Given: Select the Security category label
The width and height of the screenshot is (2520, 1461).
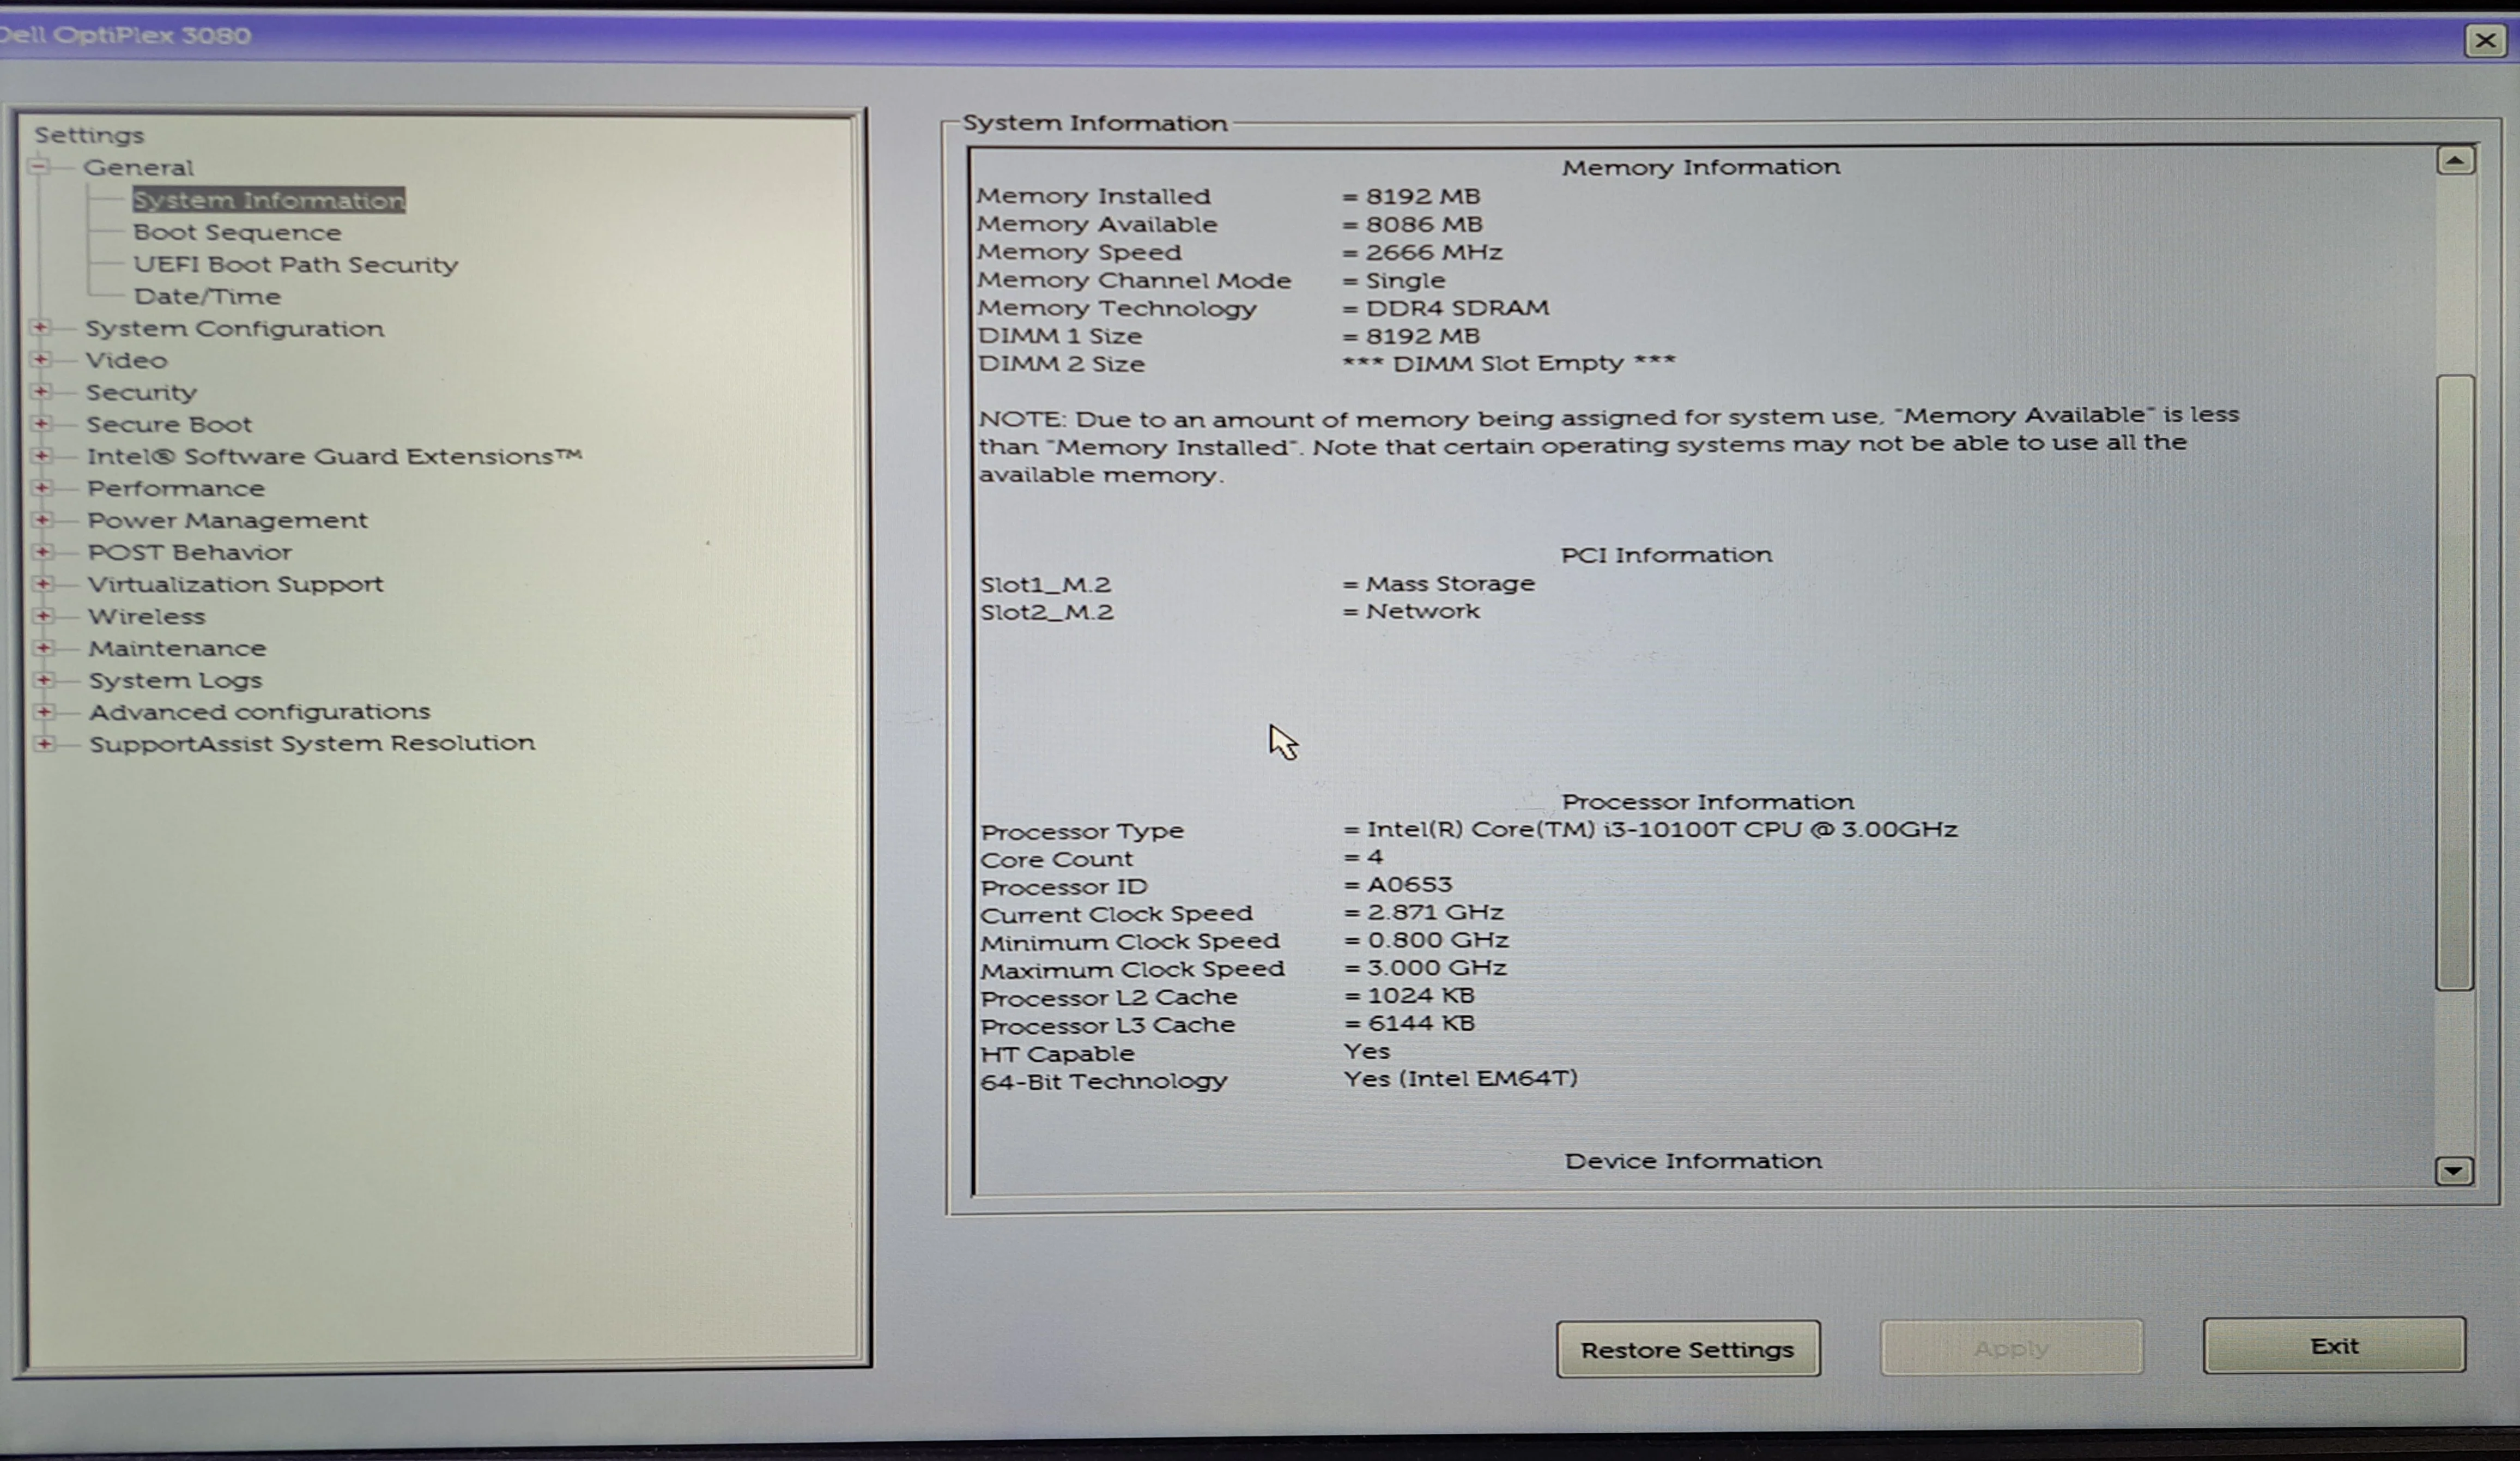Looking at the screenshot, I should click(141, 392).
